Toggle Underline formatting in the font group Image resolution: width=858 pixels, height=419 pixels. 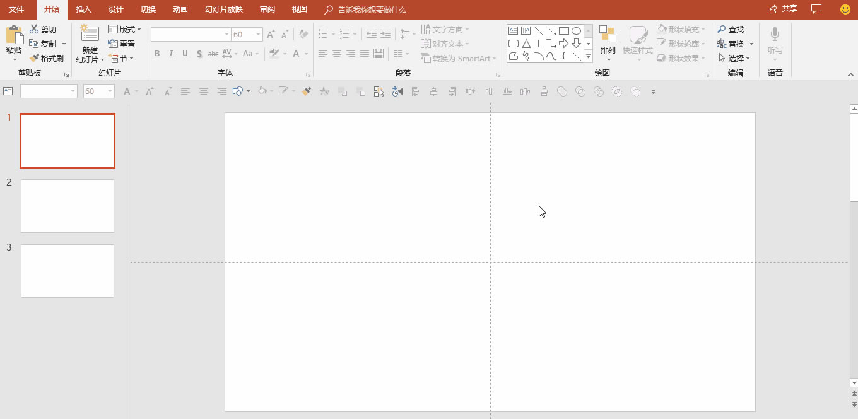pyautogui.click(x=185, y=54)
